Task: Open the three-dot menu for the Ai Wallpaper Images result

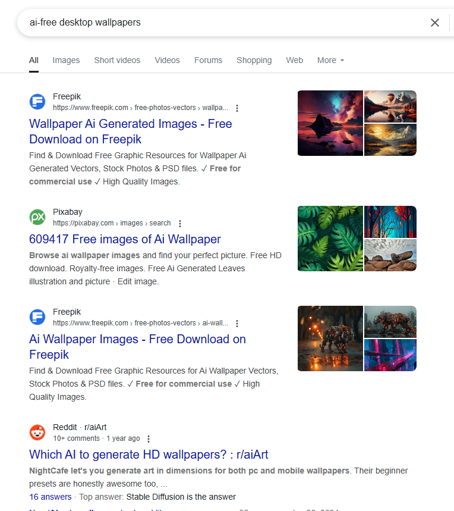Action: (x=237, y=324)
